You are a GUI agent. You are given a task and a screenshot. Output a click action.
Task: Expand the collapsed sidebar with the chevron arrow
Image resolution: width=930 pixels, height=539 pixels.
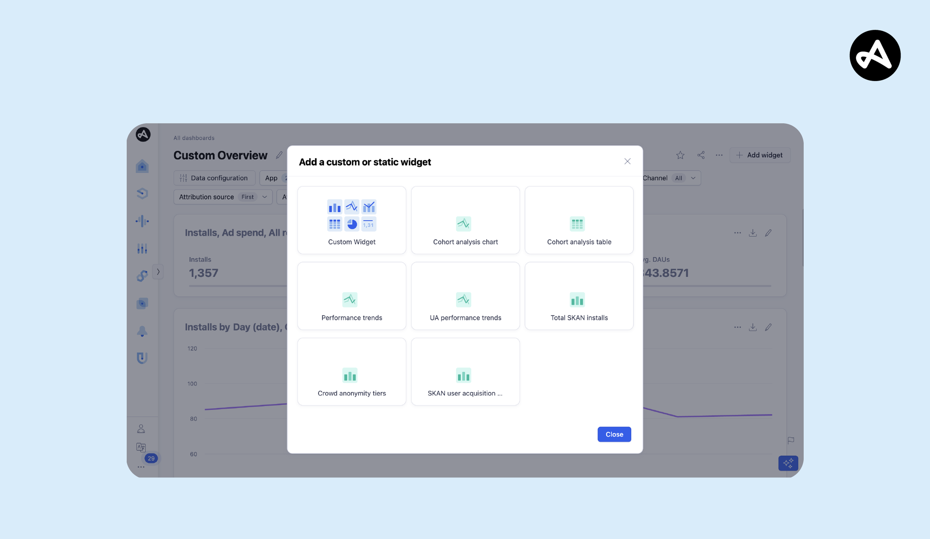(x=158, y=272)
